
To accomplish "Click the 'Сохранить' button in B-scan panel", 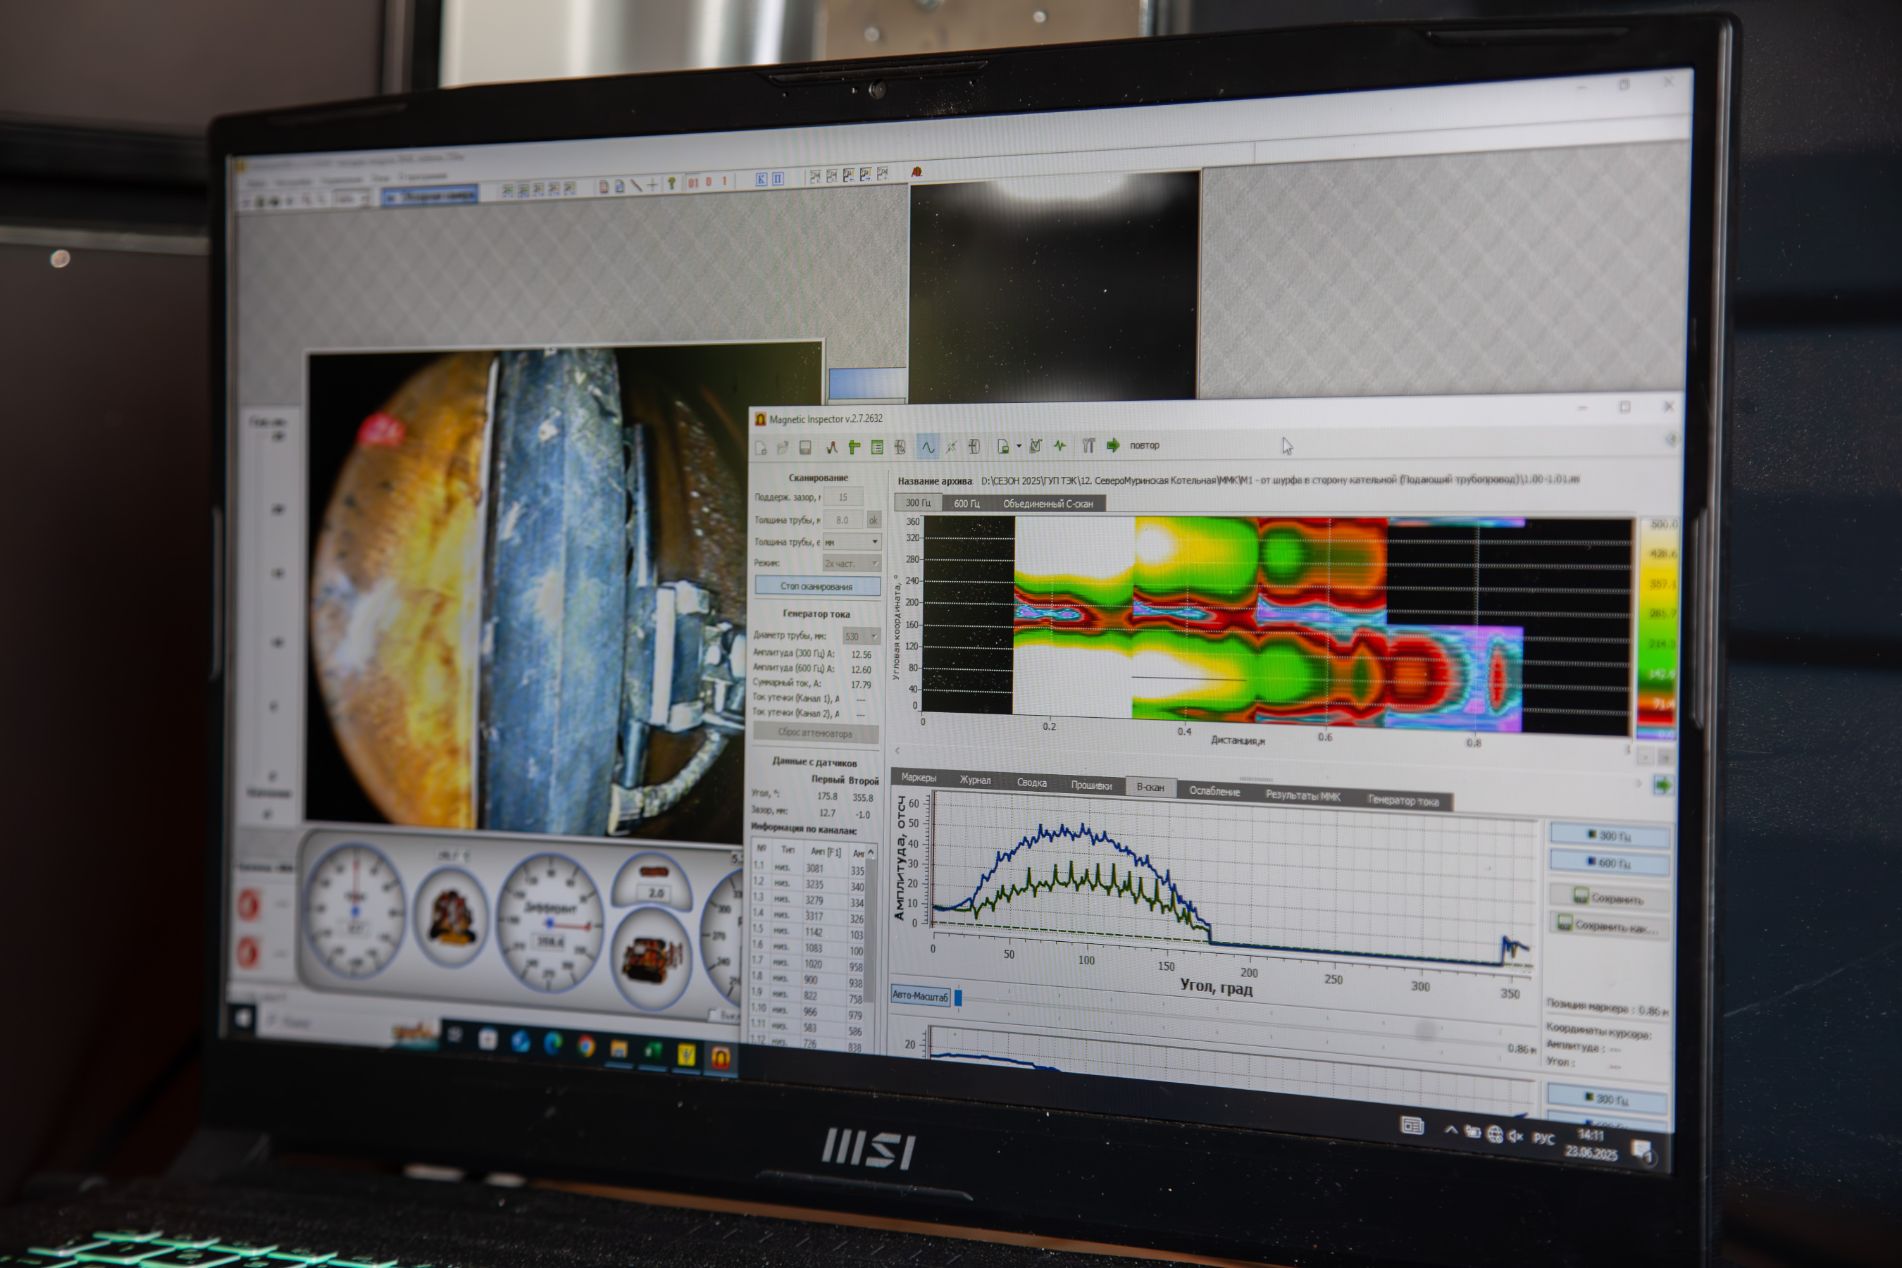I will click(x=1609, y=897).
